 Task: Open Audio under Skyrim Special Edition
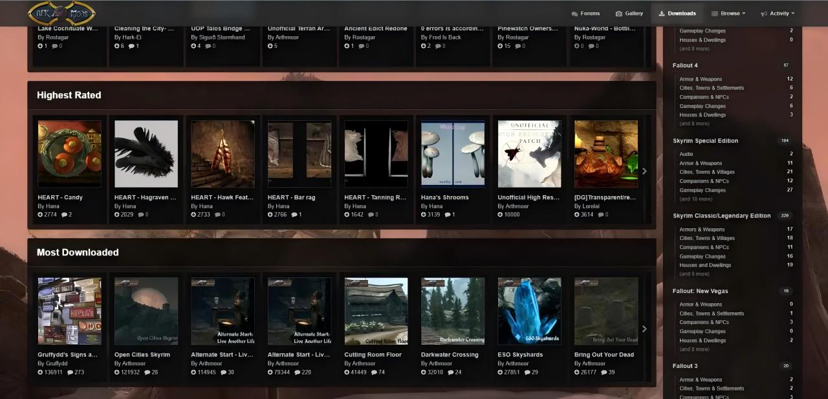pos(686,154)
